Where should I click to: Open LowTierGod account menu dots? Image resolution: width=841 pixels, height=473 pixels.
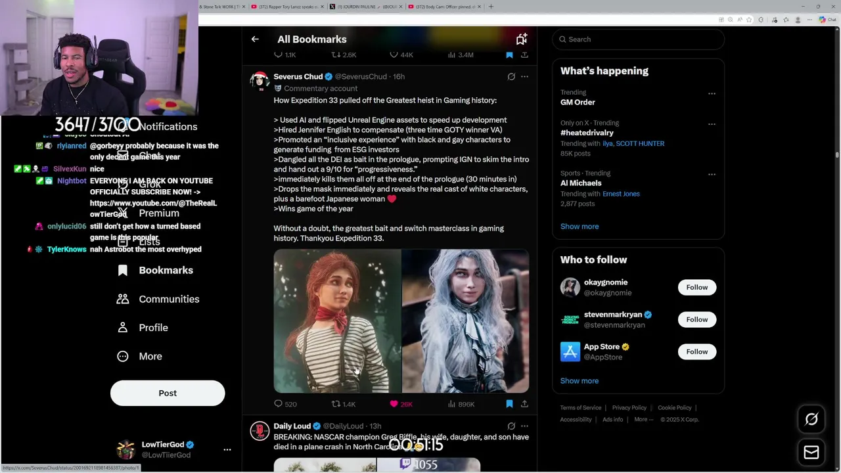227,450
